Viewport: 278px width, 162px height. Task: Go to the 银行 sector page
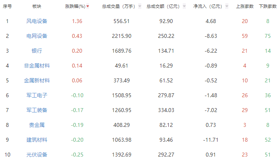click(37, 51)
